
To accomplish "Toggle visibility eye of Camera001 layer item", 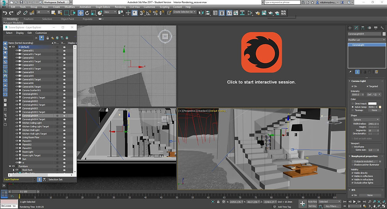I will tap(17, 50).
